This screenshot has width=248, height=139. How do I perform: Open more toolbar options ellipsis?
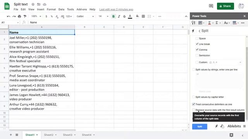click(160, 16)
